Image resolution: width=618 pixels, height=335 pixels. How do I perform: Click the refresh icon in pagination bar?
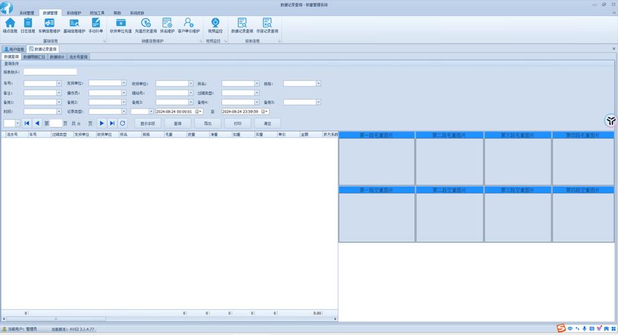pyautogui.click(x=123, y=123)
